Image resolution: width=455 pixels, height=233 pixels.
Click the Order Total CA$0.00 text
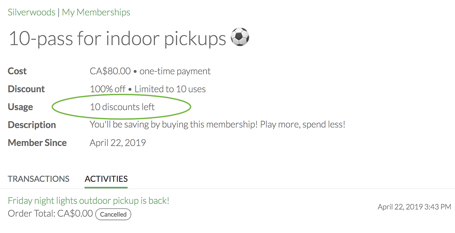click(50, 213)
